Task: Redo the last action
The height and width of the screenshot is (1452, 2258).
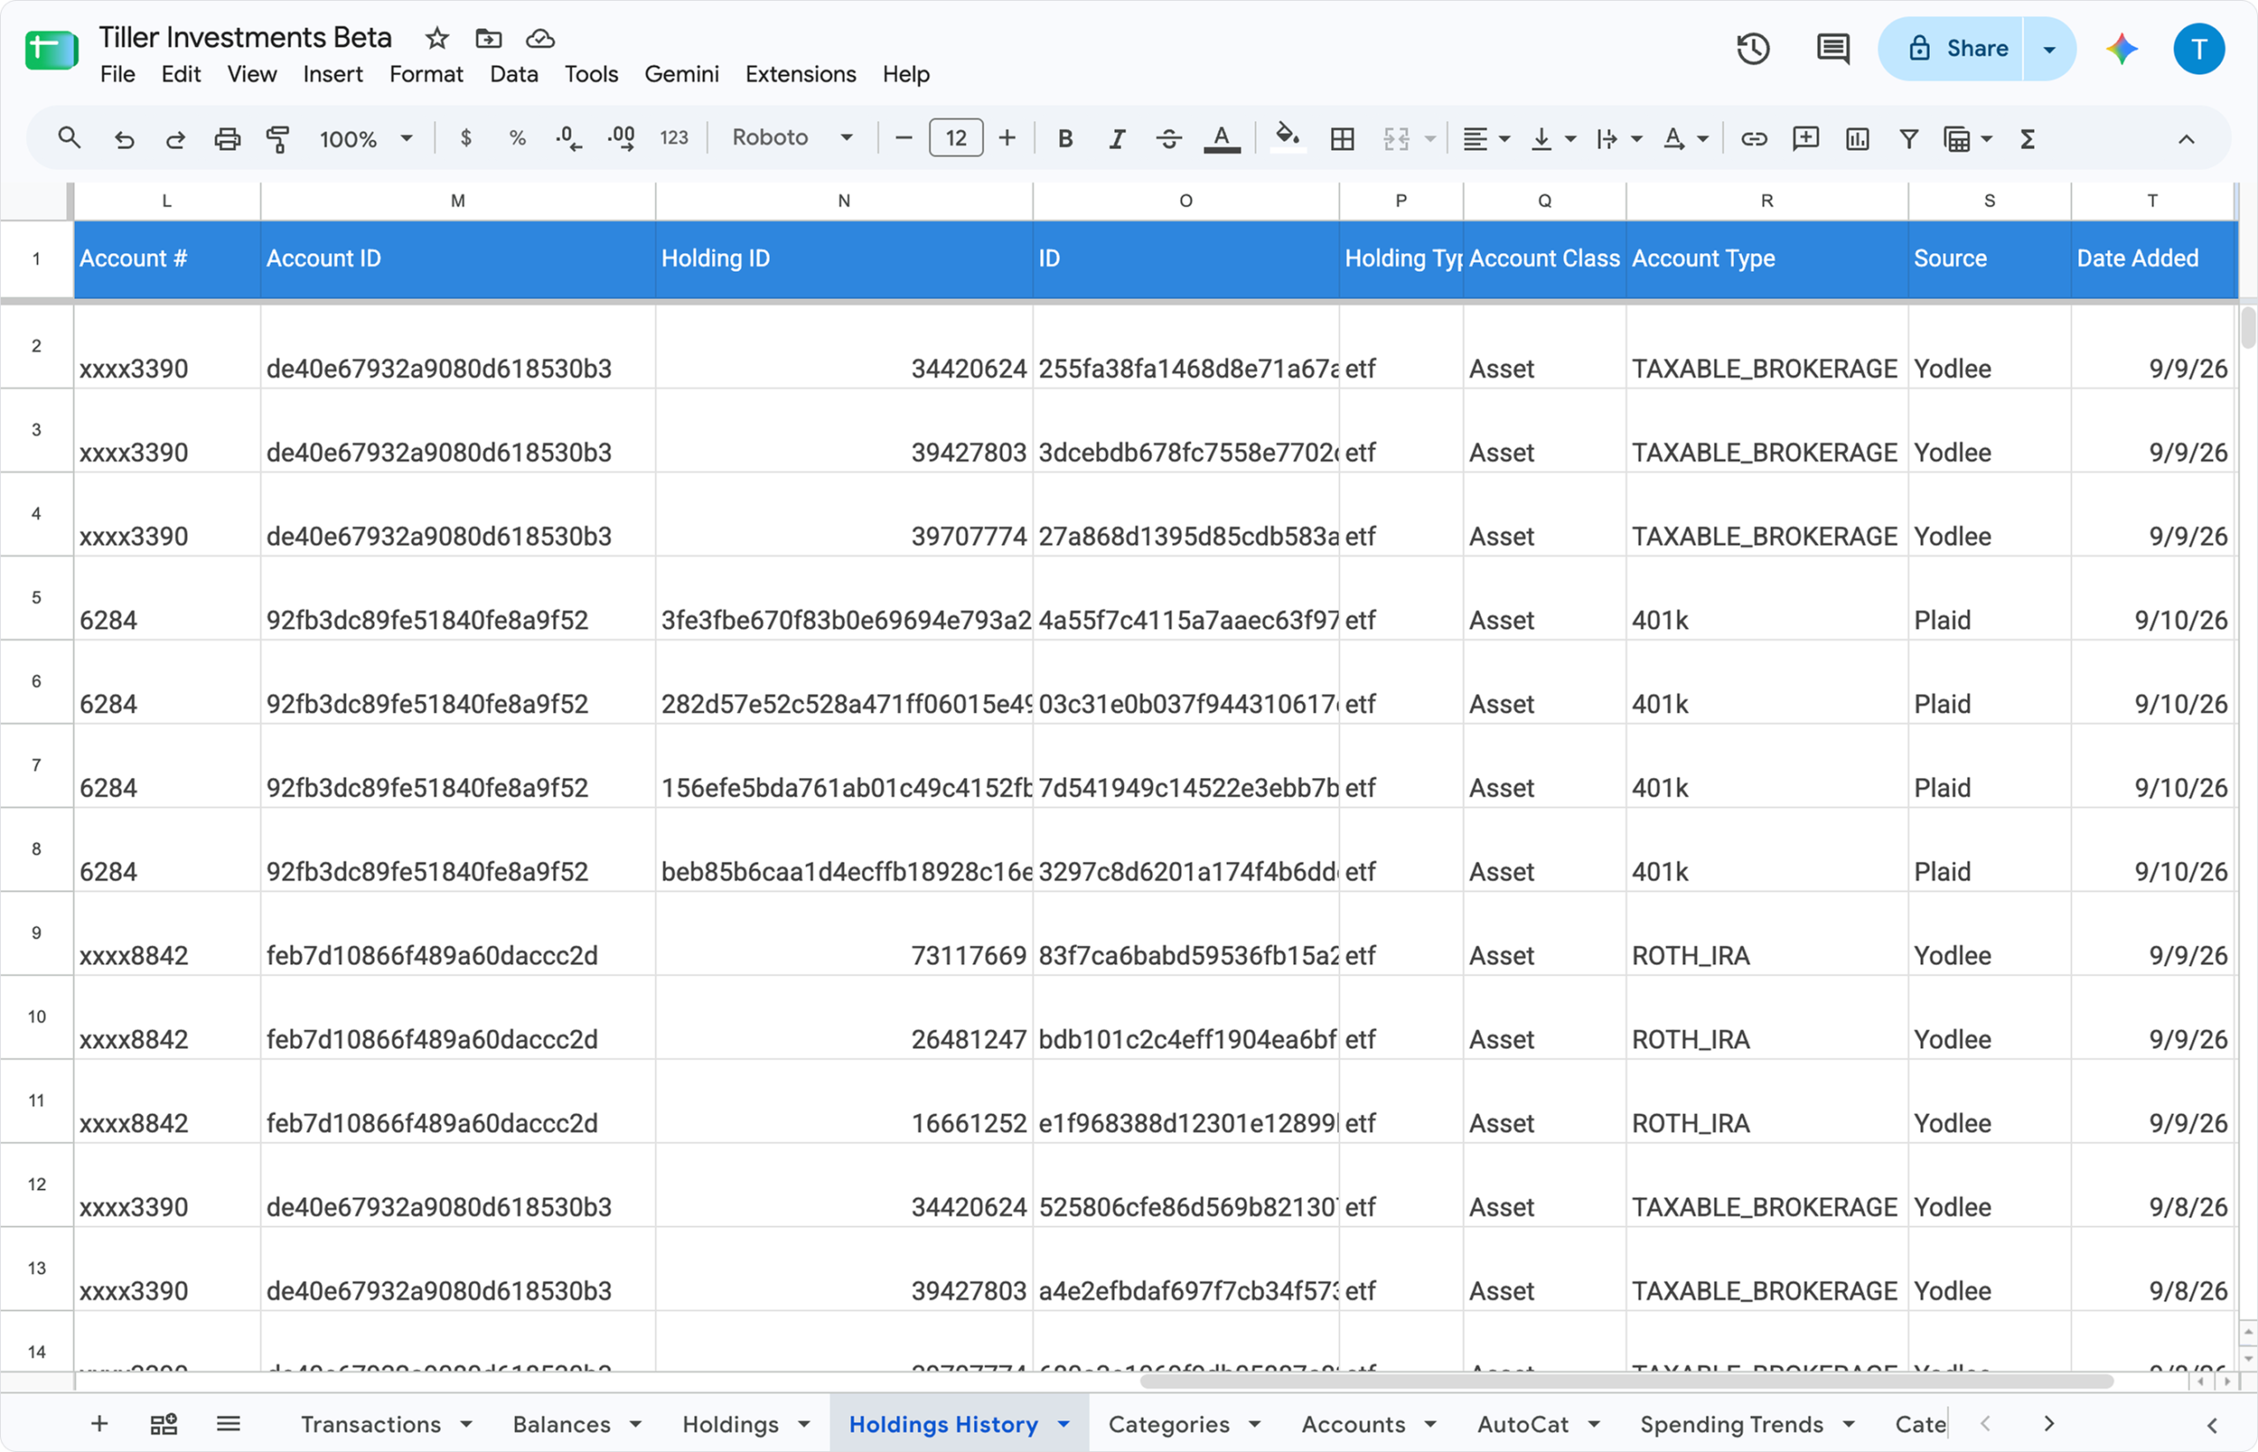Action: pos(176,139)
